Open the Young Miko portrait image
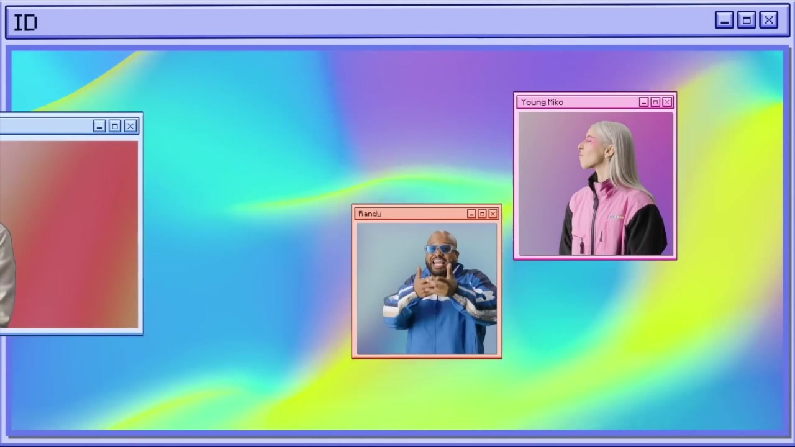This screenshot has width=795, height=447. click(596, 183)
